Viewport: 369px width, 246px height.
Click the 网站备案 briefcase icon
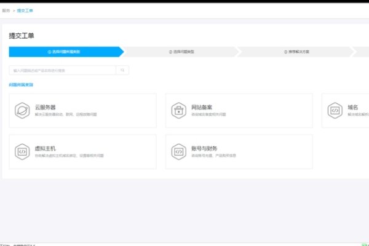click(x=179, y=111)
